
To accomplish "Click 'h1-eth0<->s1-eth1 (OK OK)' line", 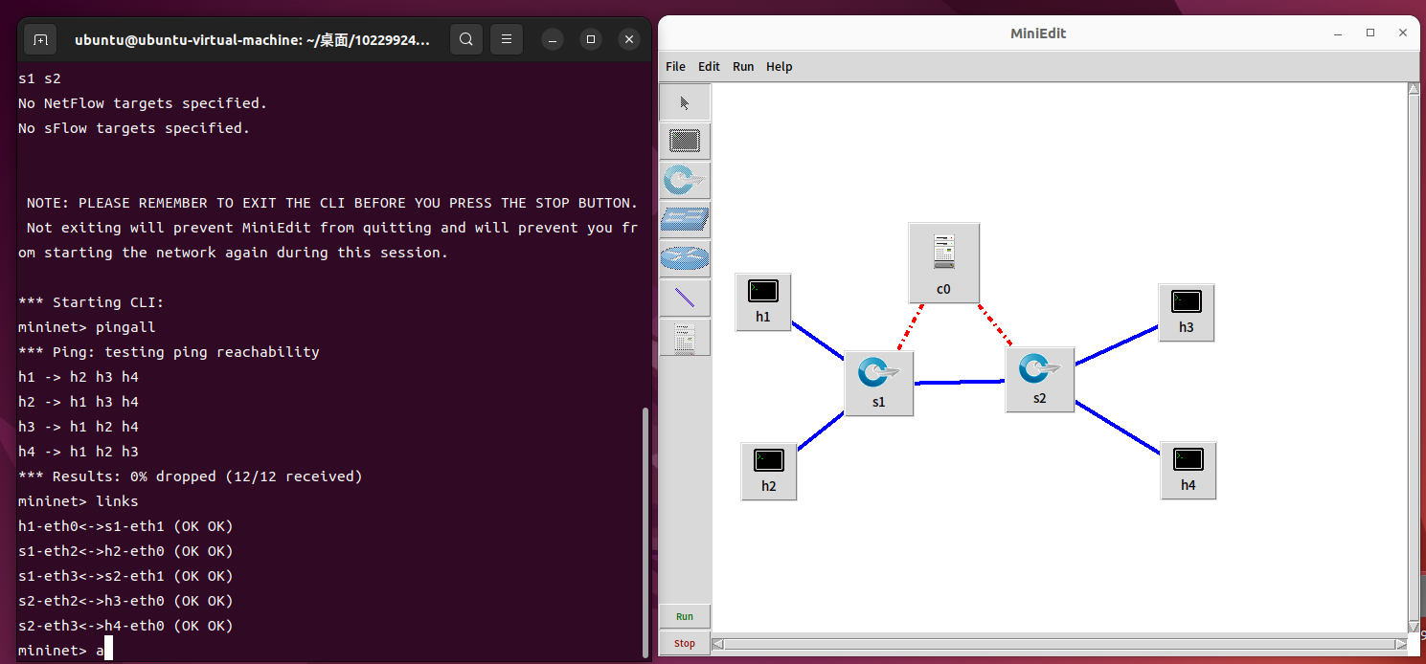I will pyautogui.click(x=125, y=526).
